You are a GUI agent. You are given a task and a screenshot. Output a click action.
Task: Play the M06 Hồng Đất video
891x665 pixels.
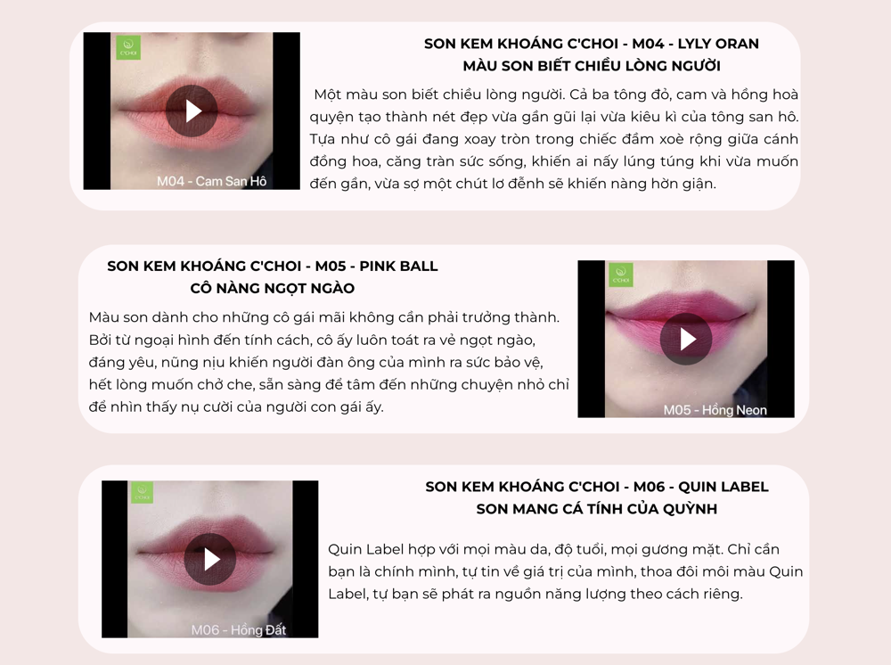pos(209,559)
